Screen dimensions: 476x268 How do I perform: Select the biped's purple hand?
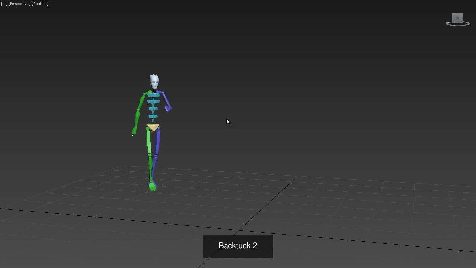(x=168, y=108)
